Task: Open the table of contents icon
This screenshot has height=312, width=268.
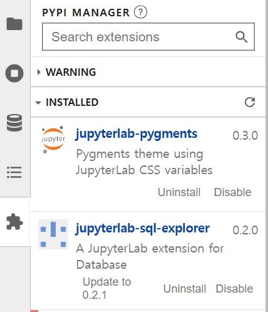Action: [x=14, y=172]
